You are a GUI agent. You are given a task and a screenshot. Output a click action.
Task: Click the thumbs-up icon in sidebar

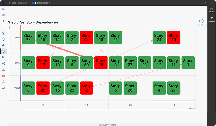click(x=4, y=81)
